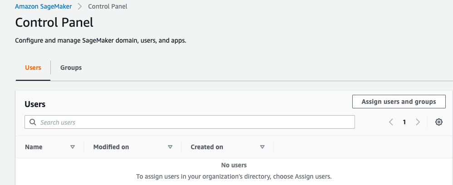Click divider between Modified on and Created on
The height and width of the screenshot is (185, 453).
click(x=181, y=147)
